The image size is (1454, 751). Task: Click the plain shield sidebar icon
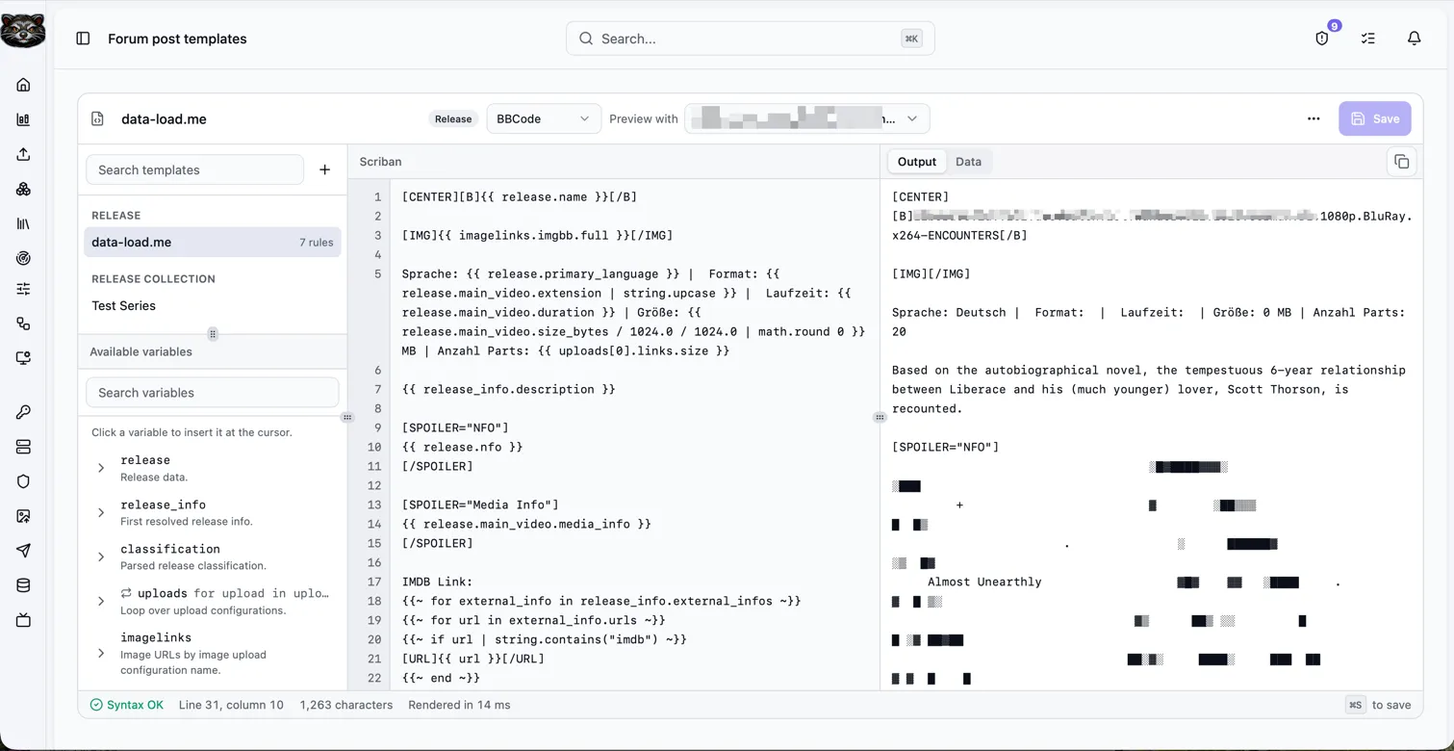(23, 481)
